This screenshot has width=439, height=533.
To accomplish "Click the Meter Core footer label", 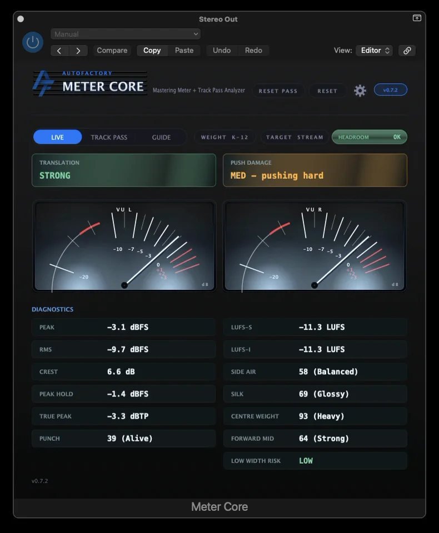I will click(x=219, y=507).
